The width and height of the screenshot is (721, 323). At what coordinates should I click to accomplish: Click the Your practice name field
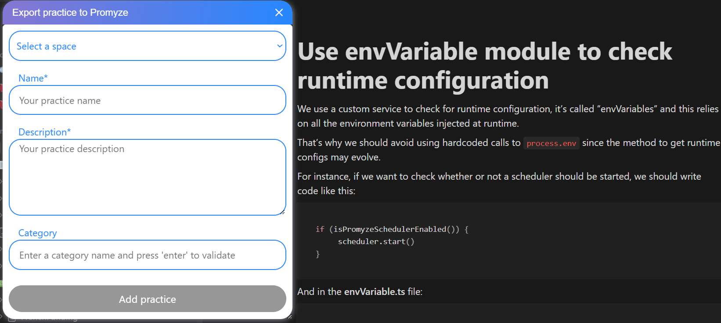click(x=148, y=100)
